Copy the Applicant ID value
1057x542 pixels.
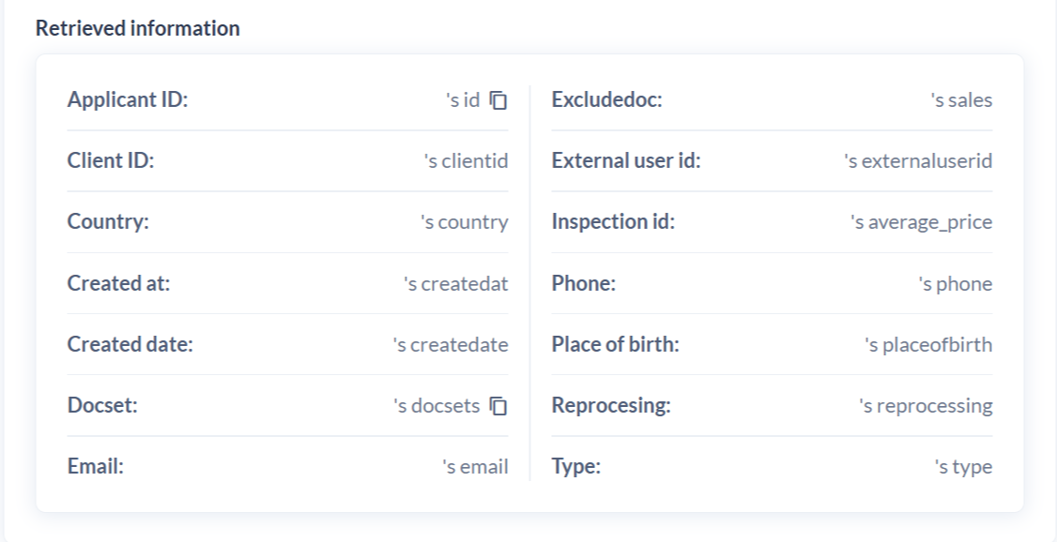(499, 100)
